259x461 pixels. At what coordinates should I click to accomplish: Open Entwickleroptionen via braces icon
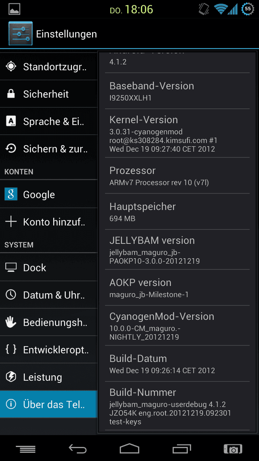11,350
